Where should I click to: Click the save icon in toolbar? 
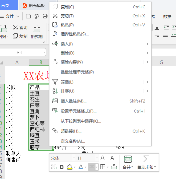point(28,16)
